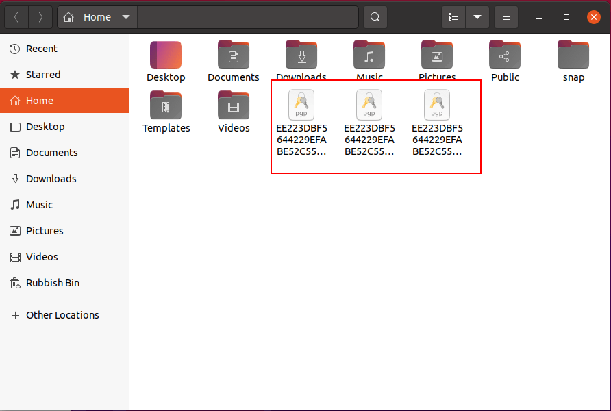The image size is (611, 411).
Task: Select the first PGP key file
Action: pos(301,106)
